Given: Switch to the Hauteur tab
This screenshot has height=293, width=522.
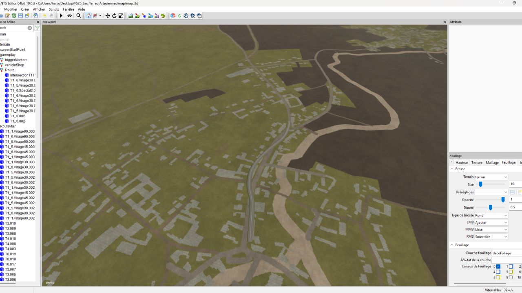Looking at the screenshot, I should coord(462,162).
